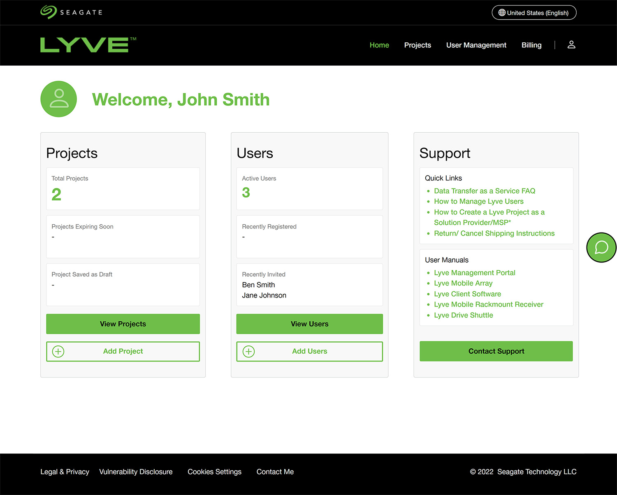Click Contact Support button
The image size is (617, 495).
[496, 351]
